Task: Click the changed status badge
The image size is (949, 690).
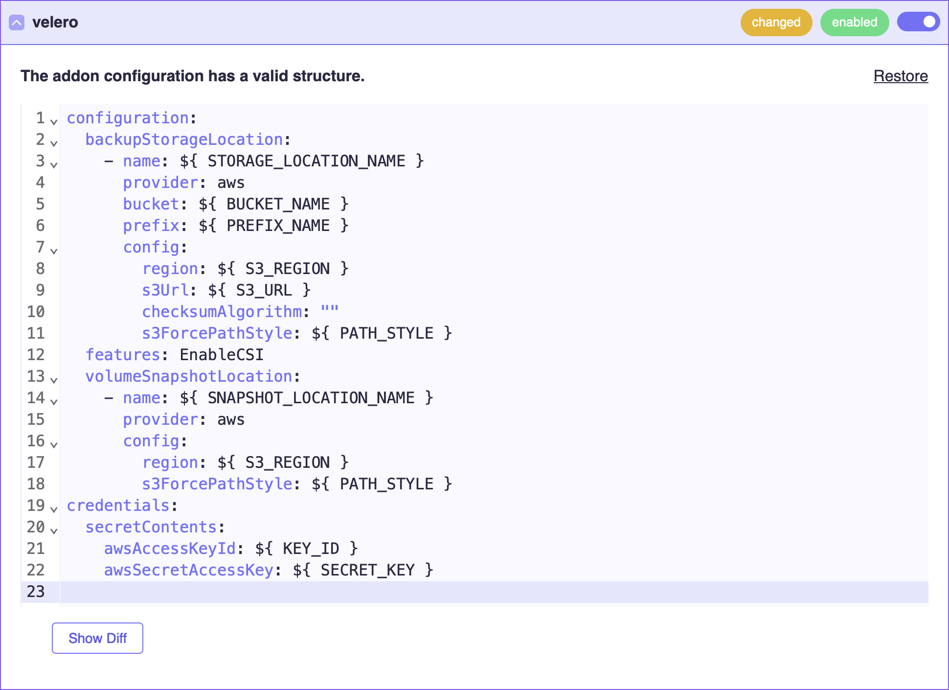Action: (x=776, y=23)
